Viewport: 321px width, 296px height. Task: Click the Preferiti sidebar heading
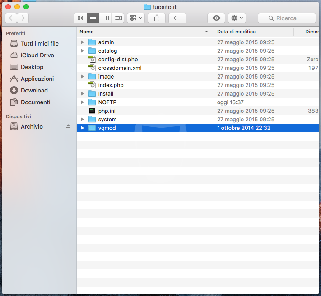[x=15, y=33]
